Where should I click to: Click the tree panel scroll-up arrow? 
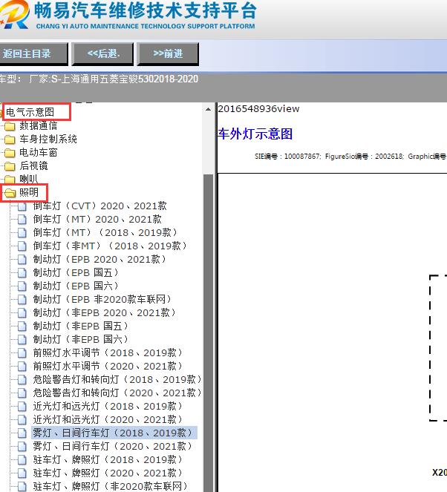coord(208,109)
